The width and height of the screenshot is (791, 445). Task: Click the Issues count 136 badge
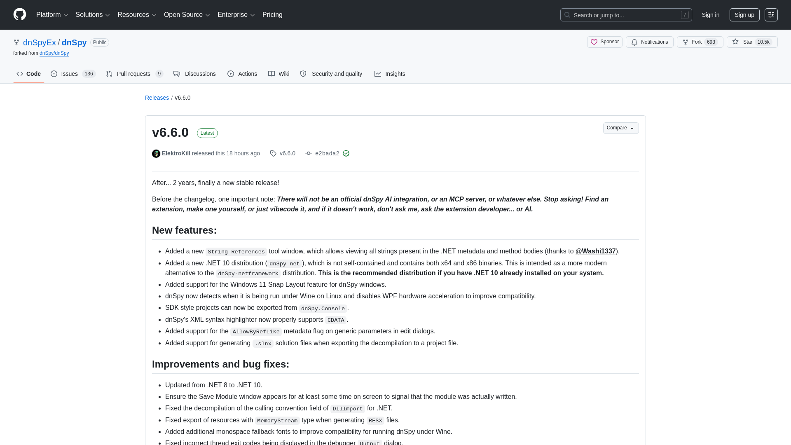coord(89,74)
